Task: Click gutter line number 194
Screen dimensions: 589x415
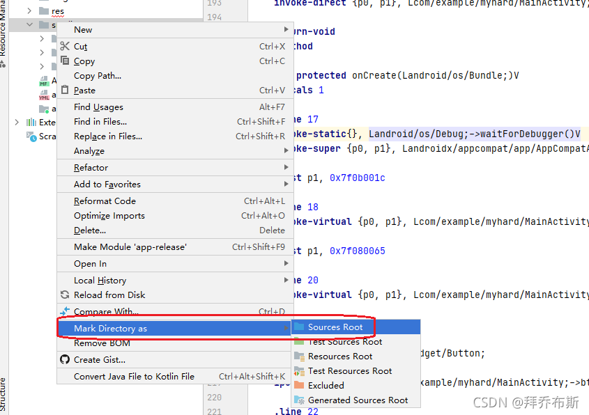Action: coord(214,17)
